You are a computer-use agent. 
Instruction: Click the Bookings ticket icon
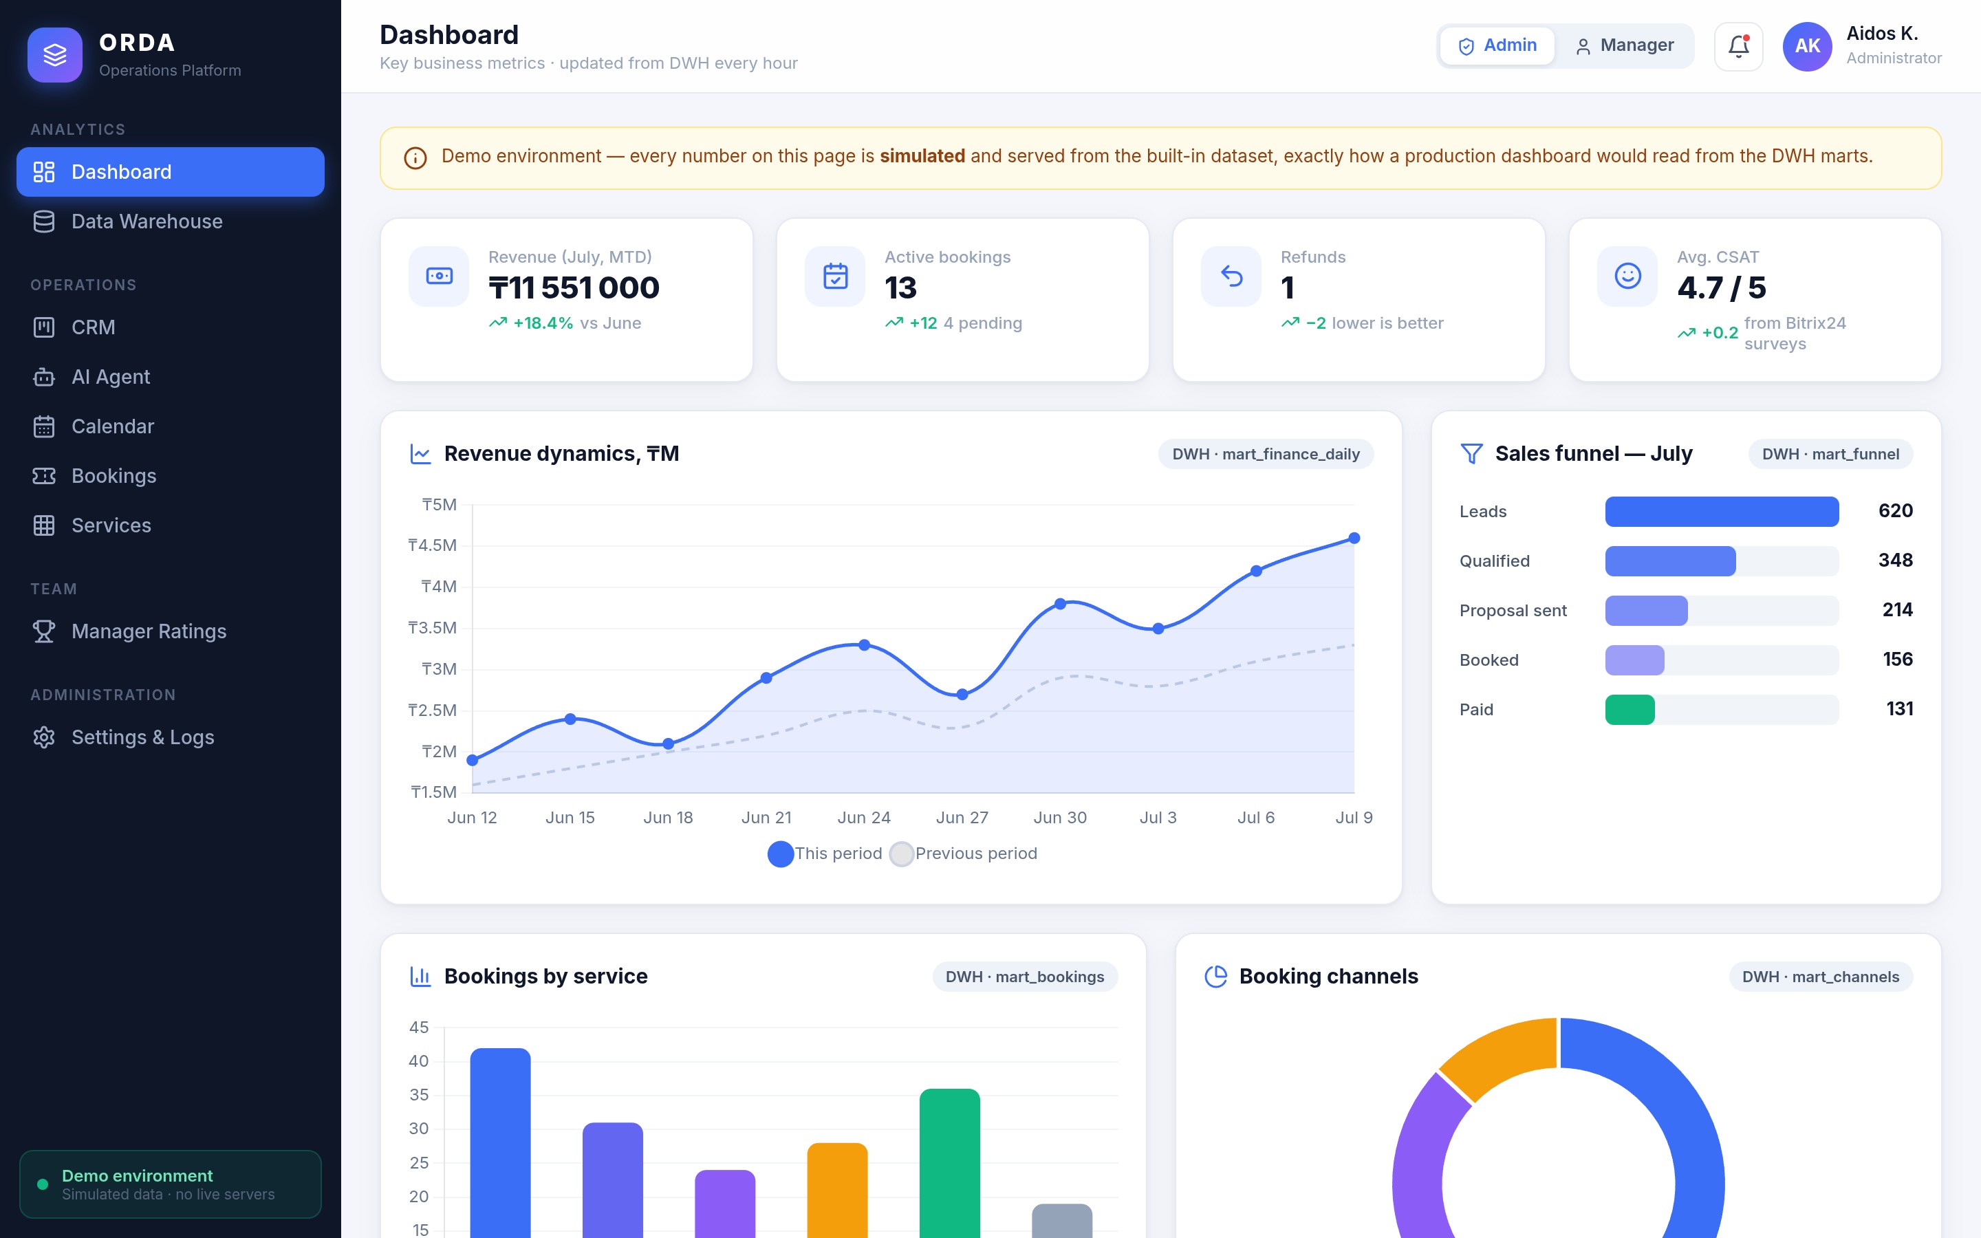tap(44, 476)
